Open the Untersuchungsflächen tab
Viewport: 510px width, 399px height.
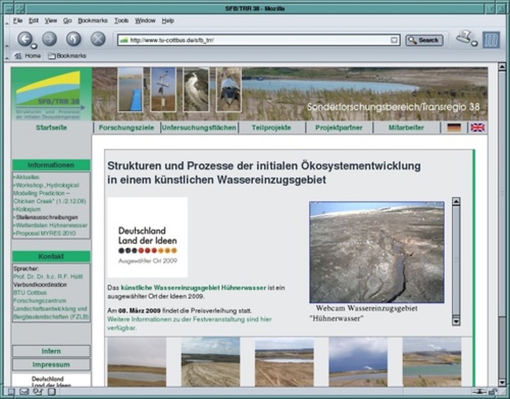[199, 128]
